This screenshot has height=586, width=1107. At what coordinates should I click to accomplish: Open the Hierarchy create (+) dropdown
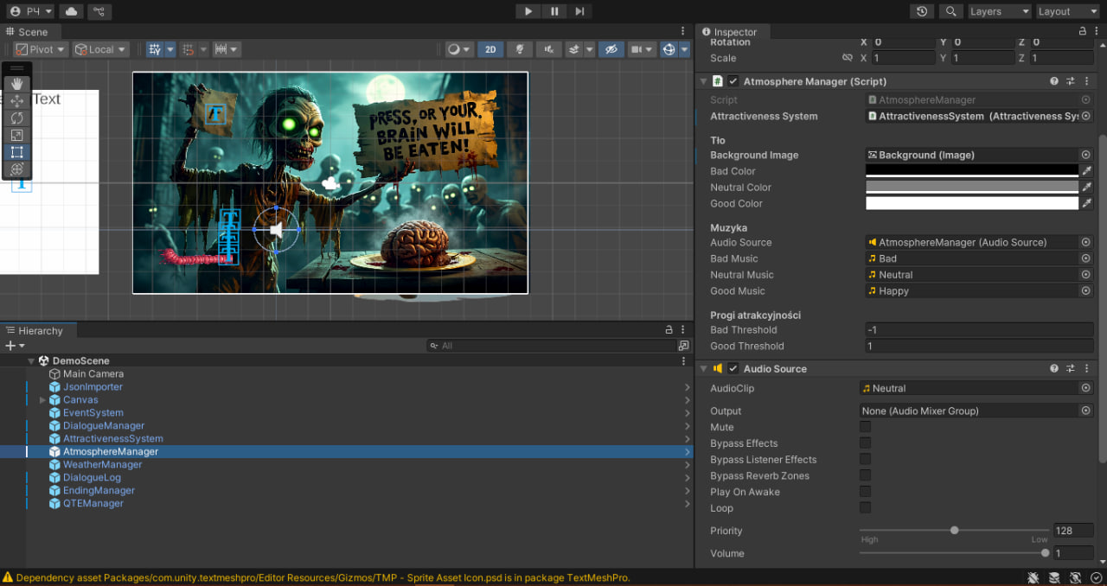[x=14, y=346]
